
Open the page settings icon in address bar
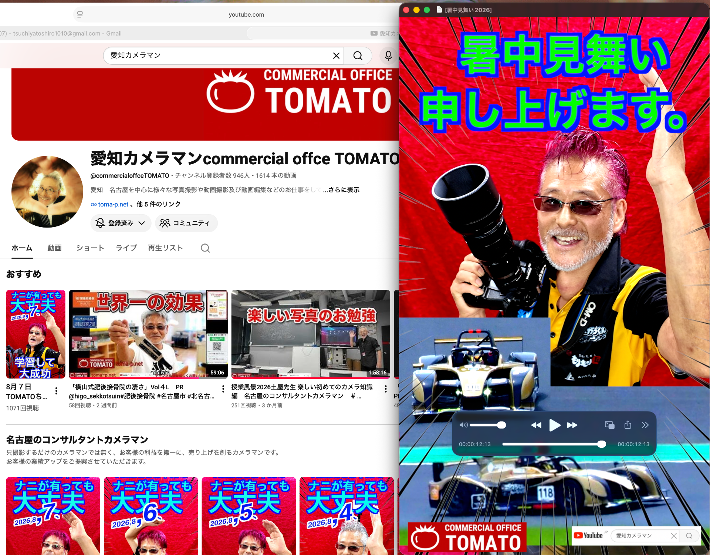[x=80, y=14]
